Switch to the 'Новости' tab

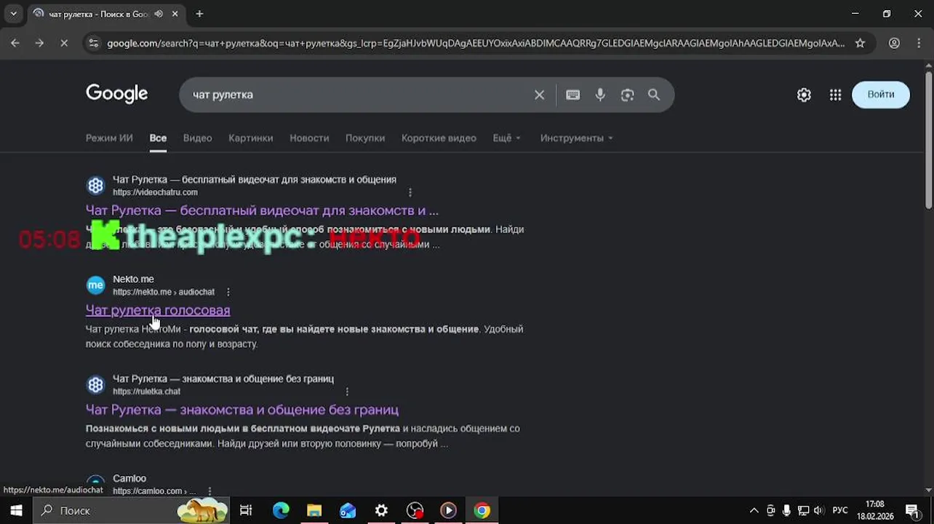click(309, 138)
